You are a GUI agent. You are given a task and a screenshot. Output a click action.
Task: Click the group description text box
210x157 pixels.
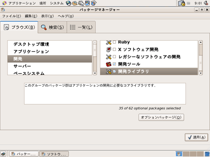click(x=105, y=94)
